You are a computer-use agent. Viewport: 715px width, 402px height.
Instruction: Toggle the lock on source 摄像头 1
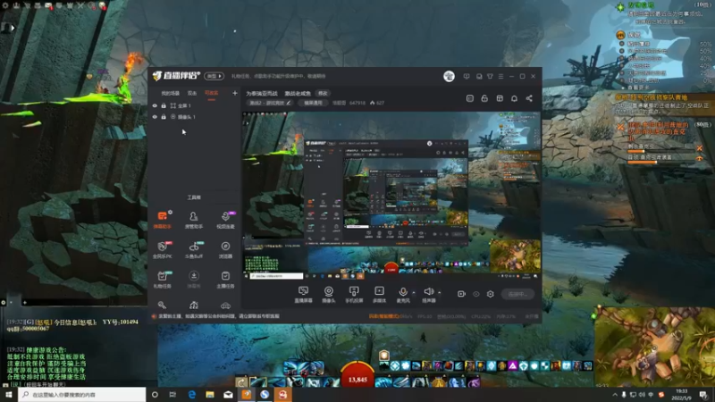point(164,117)
